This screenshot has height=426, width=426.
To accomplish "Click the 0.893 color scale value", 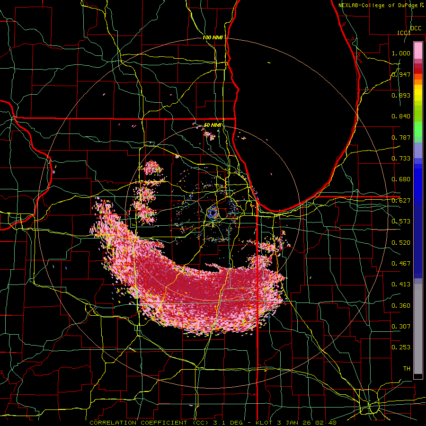I will (401, 95).
